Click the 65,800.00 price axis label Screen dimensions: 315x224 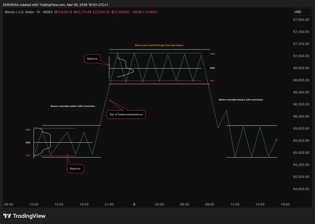pyautogui.click(x=301, y=128)
